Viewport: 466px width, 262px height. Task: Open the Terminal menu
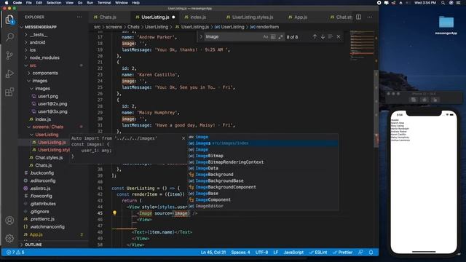click(104, 3)
